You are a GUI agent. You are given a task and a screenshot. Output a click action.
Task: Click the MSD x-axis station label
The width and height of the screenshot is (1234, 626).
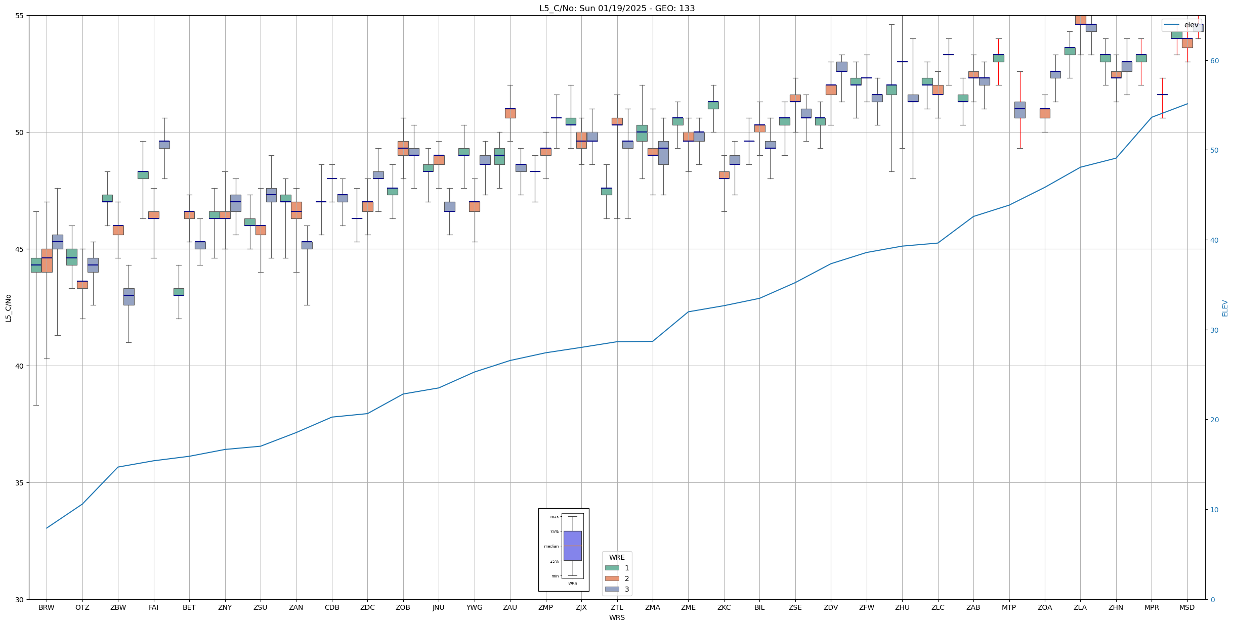click(x=1187, y=607)
